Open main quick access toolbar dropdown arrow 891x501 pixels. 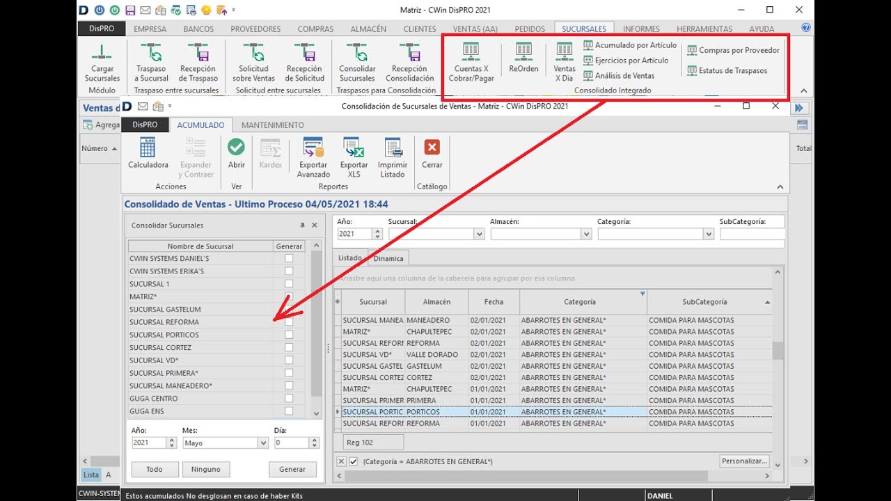tap(233, 10)
